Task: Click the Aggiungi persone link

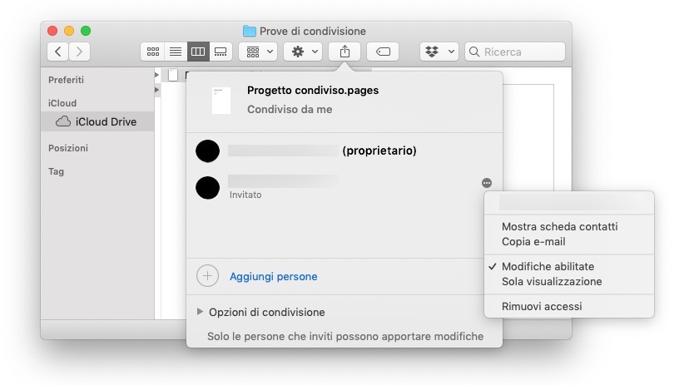Action: click(x=274, y=277)
